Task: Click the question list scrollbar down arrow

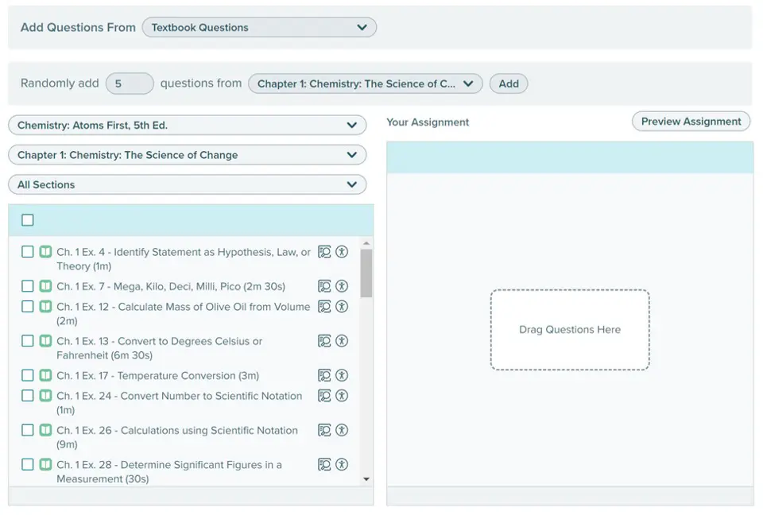Action: [x=366, y=479]
